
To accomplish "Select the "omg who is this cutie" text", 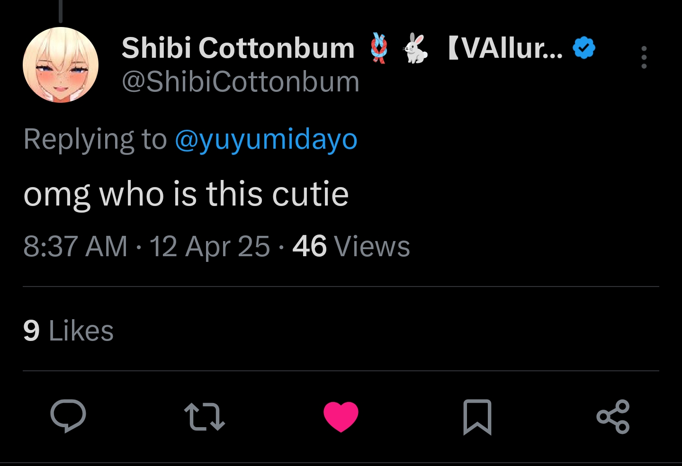I will click(x=186, y=194).
